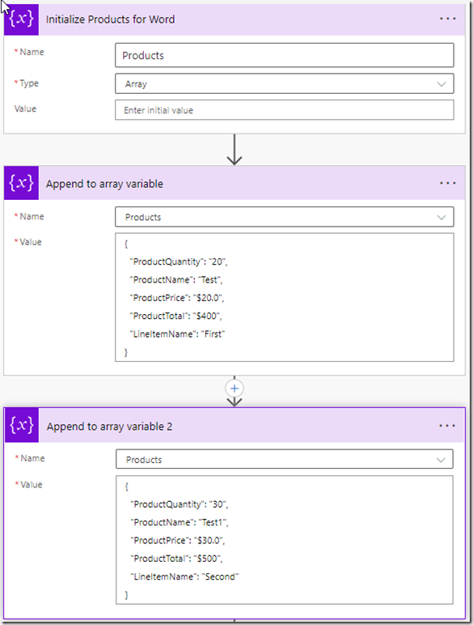473x625 pixels.
Task: Click variable icon on Initialize Products for Word
Action: pos(22,19)
